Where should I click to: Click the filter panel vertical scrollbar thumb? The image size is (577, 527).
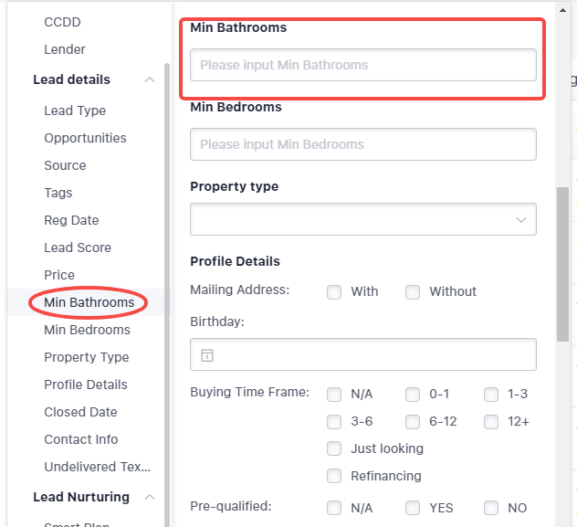(x=562, y=264)
